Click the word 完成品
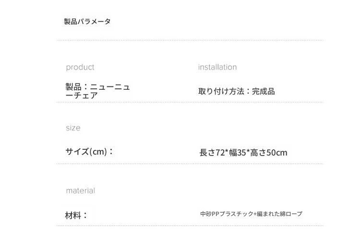This screenshot has height=252, width=360. pos(264,91)
